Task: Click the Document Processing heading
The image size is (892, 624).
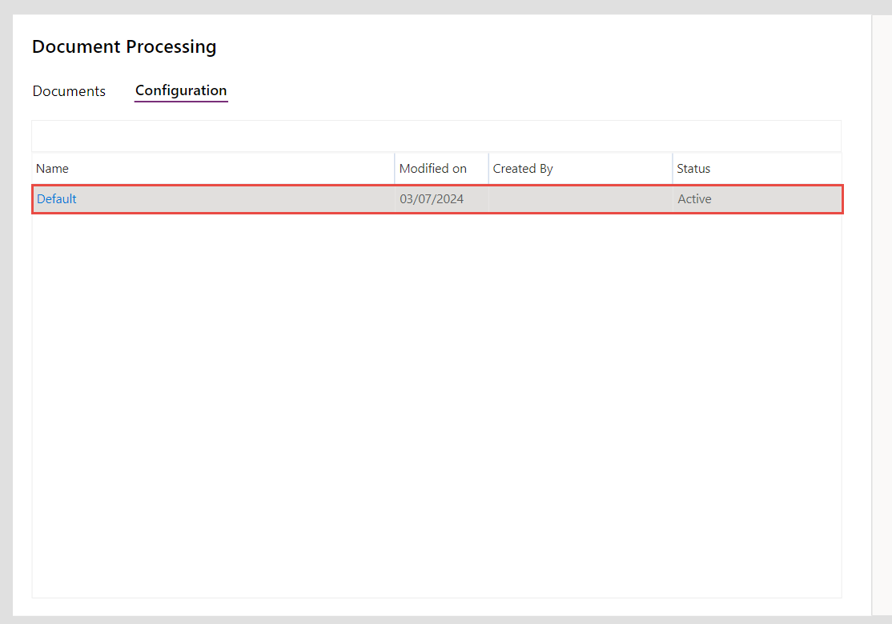Action: [124, 47]
